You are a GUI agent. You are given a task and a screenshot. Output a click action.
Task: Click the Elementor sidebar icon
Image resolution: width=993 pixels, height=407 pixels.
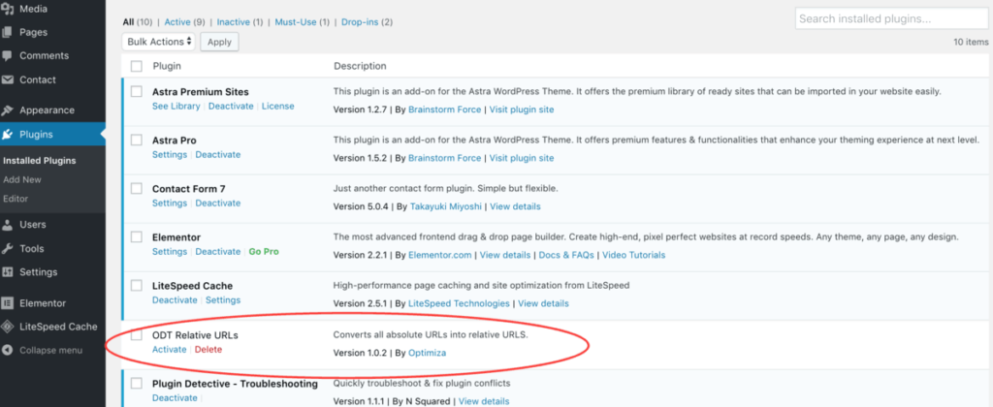coord(7,303)
